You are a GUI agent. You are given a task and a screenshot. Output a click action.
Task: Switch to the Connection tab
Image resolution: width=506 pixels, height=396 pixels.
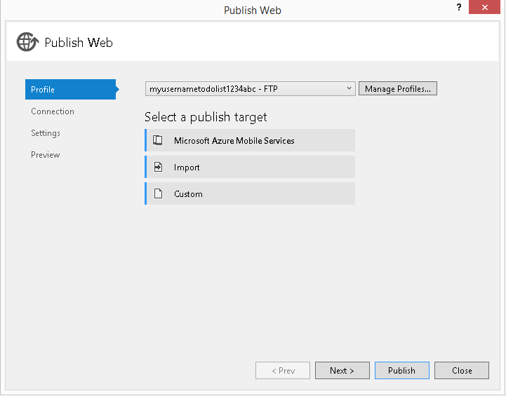coord(53,111)
